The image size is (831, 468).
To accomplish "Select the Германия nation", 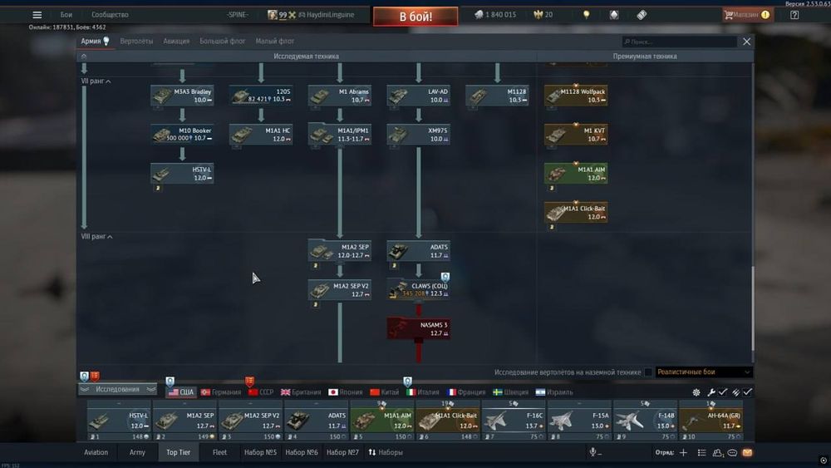I will point(220,392).
